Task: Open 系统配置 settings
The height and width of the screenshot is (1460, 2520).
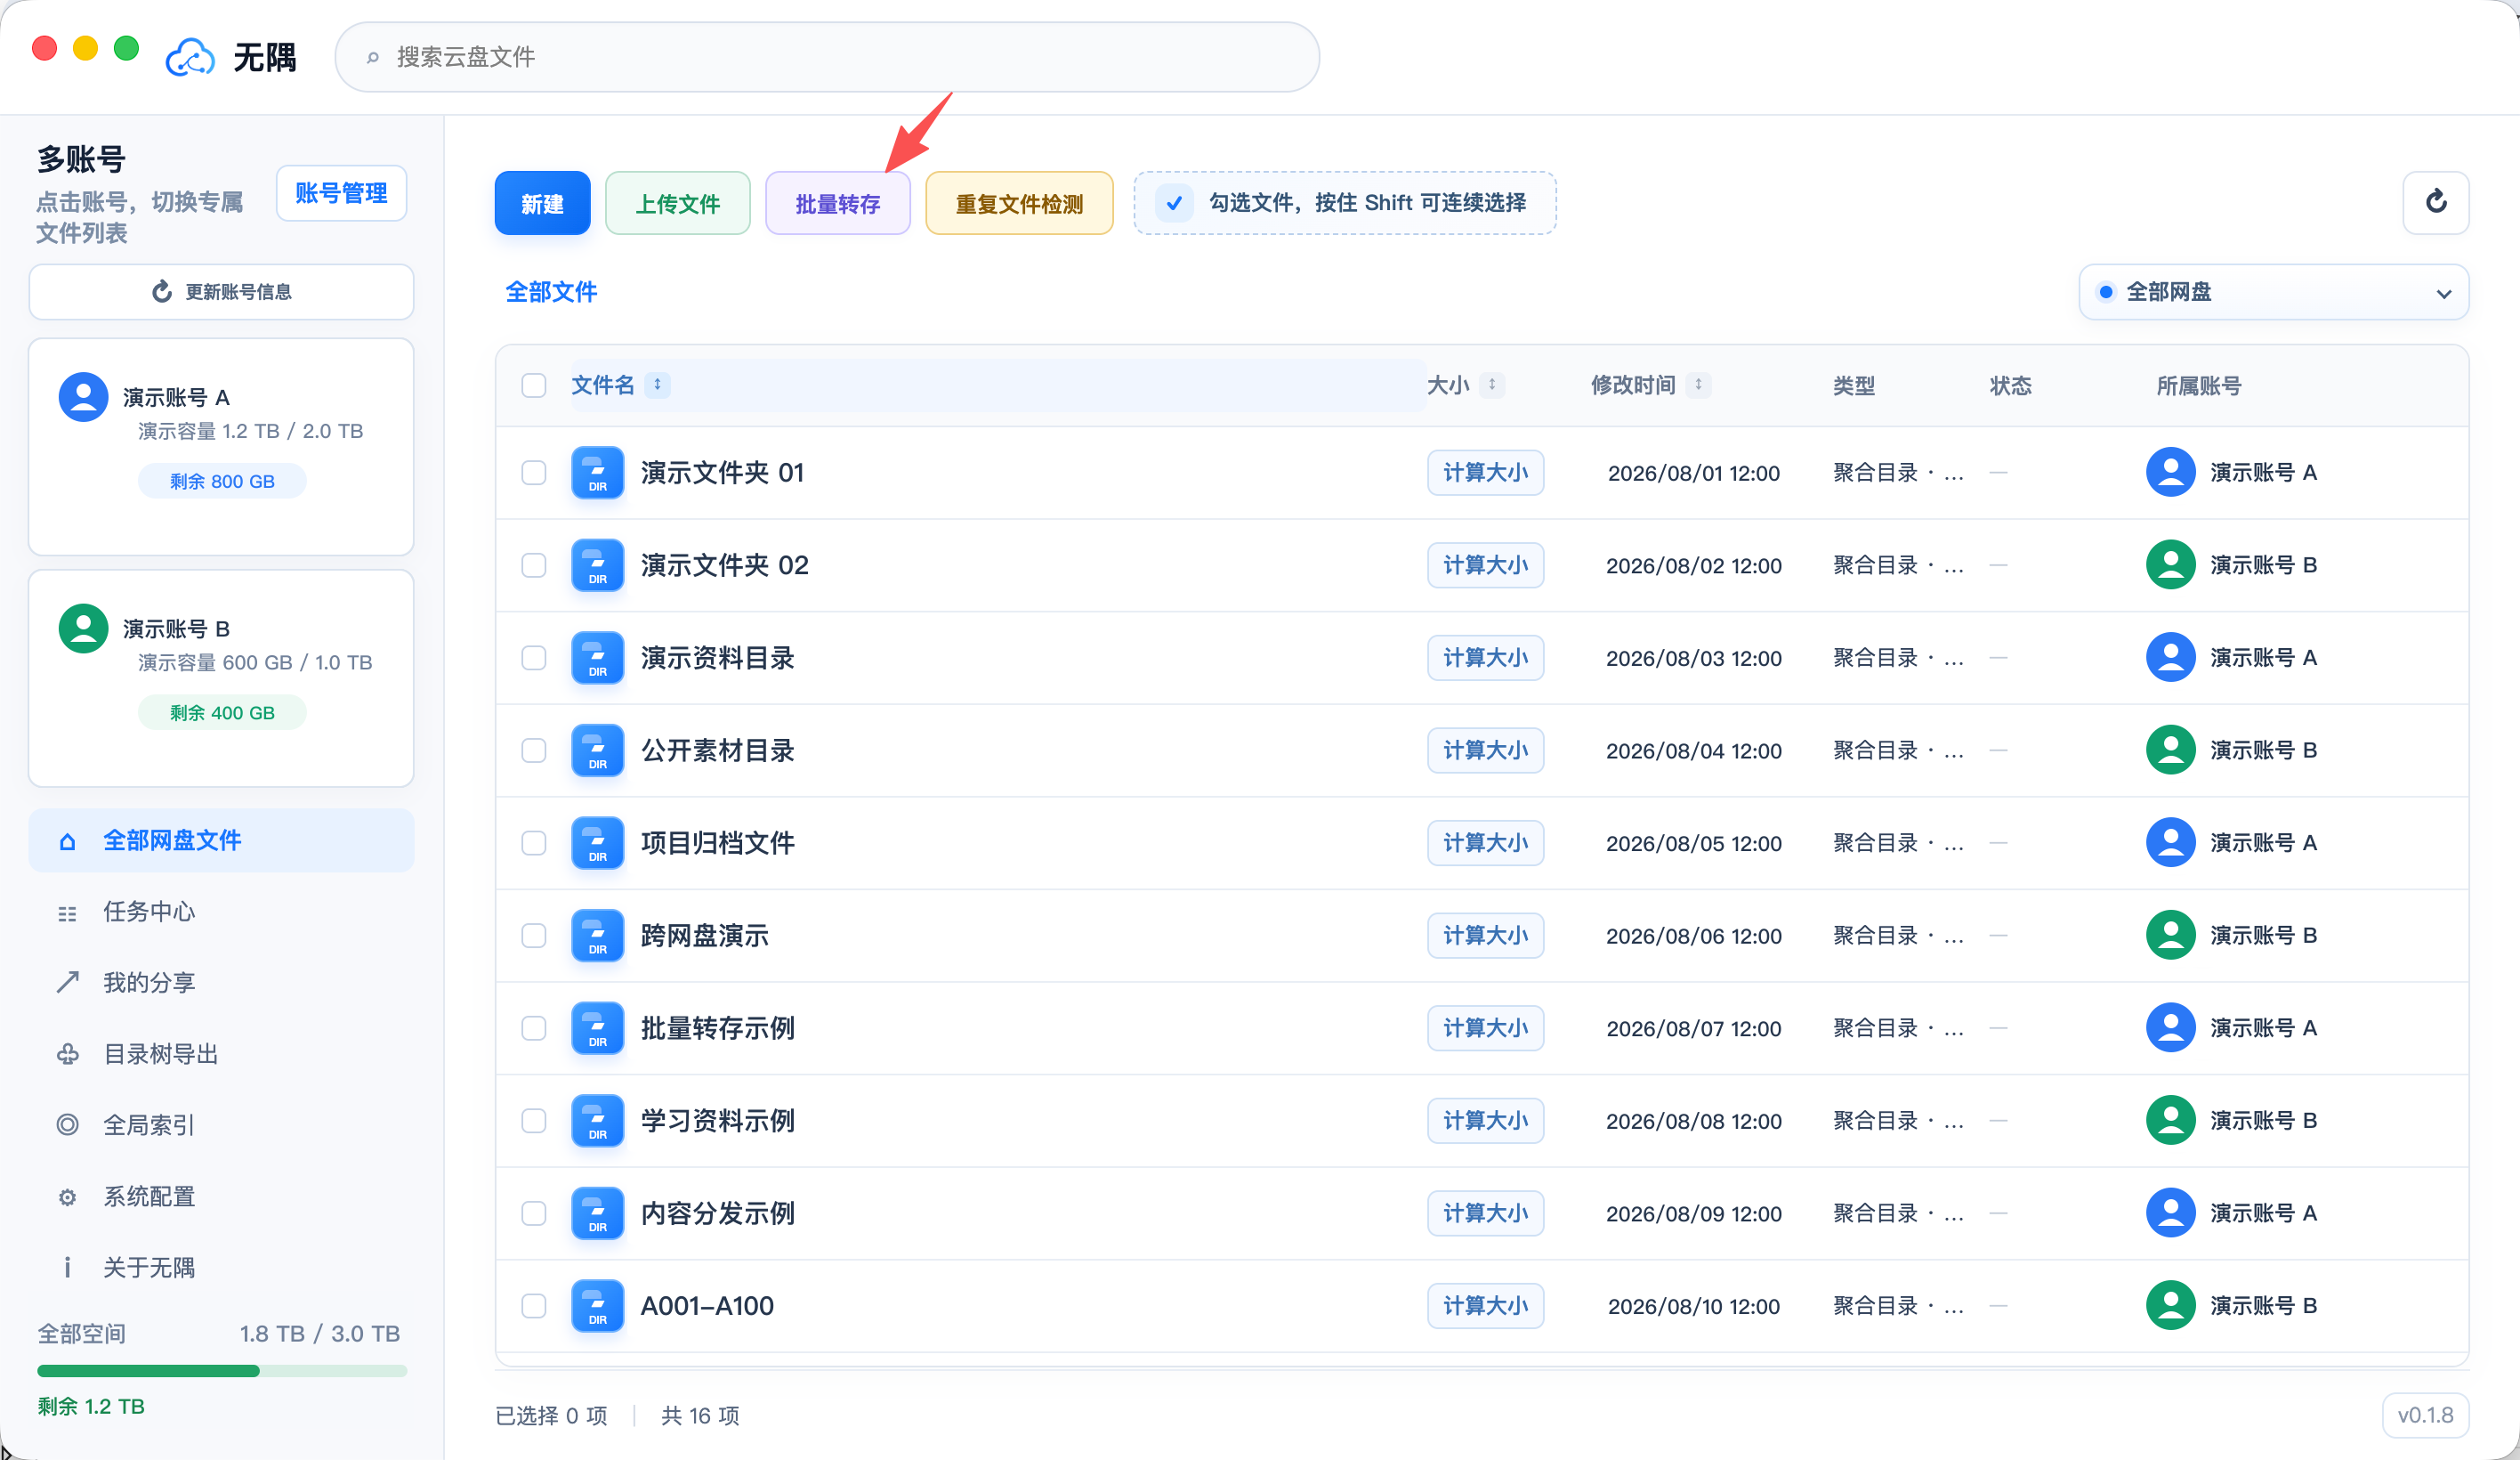Action: click(x=221, y=1196)
